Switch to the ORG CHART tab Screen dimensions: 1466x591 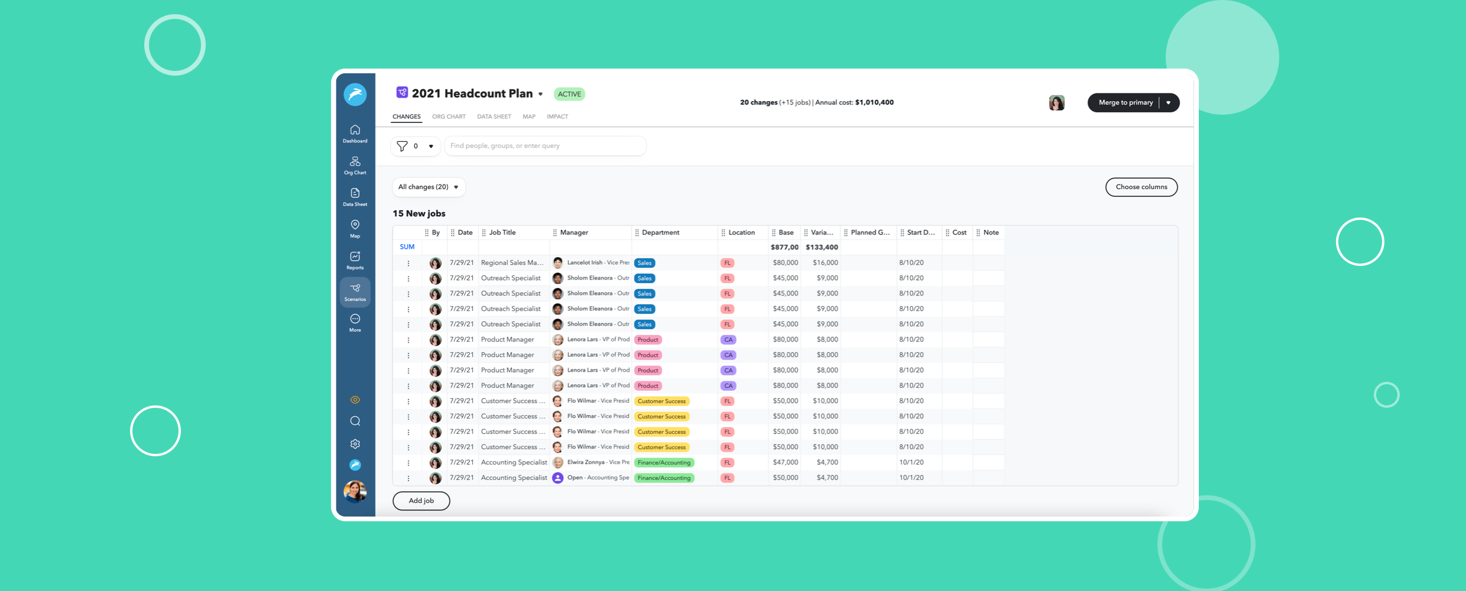pos(449,116)
